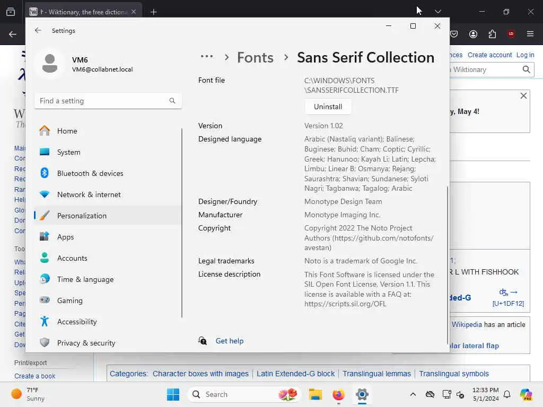This screenshot has height=407, width=543.
Task: Show hidden system tray icons
Action: [x=413, y=394]
